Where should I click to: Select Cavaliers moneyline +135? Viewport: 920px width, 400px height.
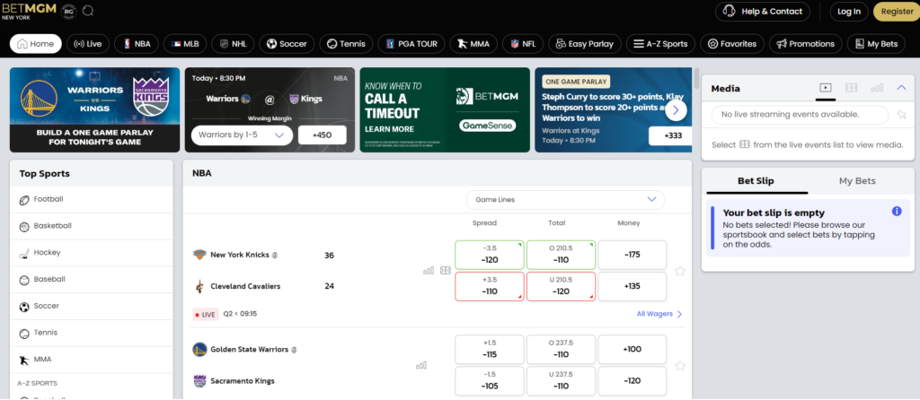pos(632,286)
